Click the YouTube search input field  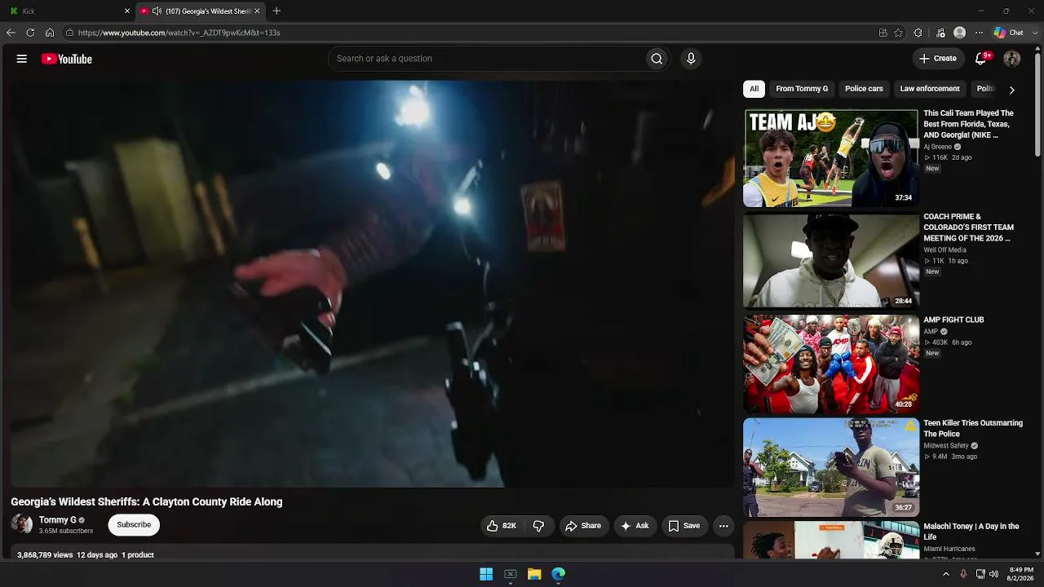487,59
